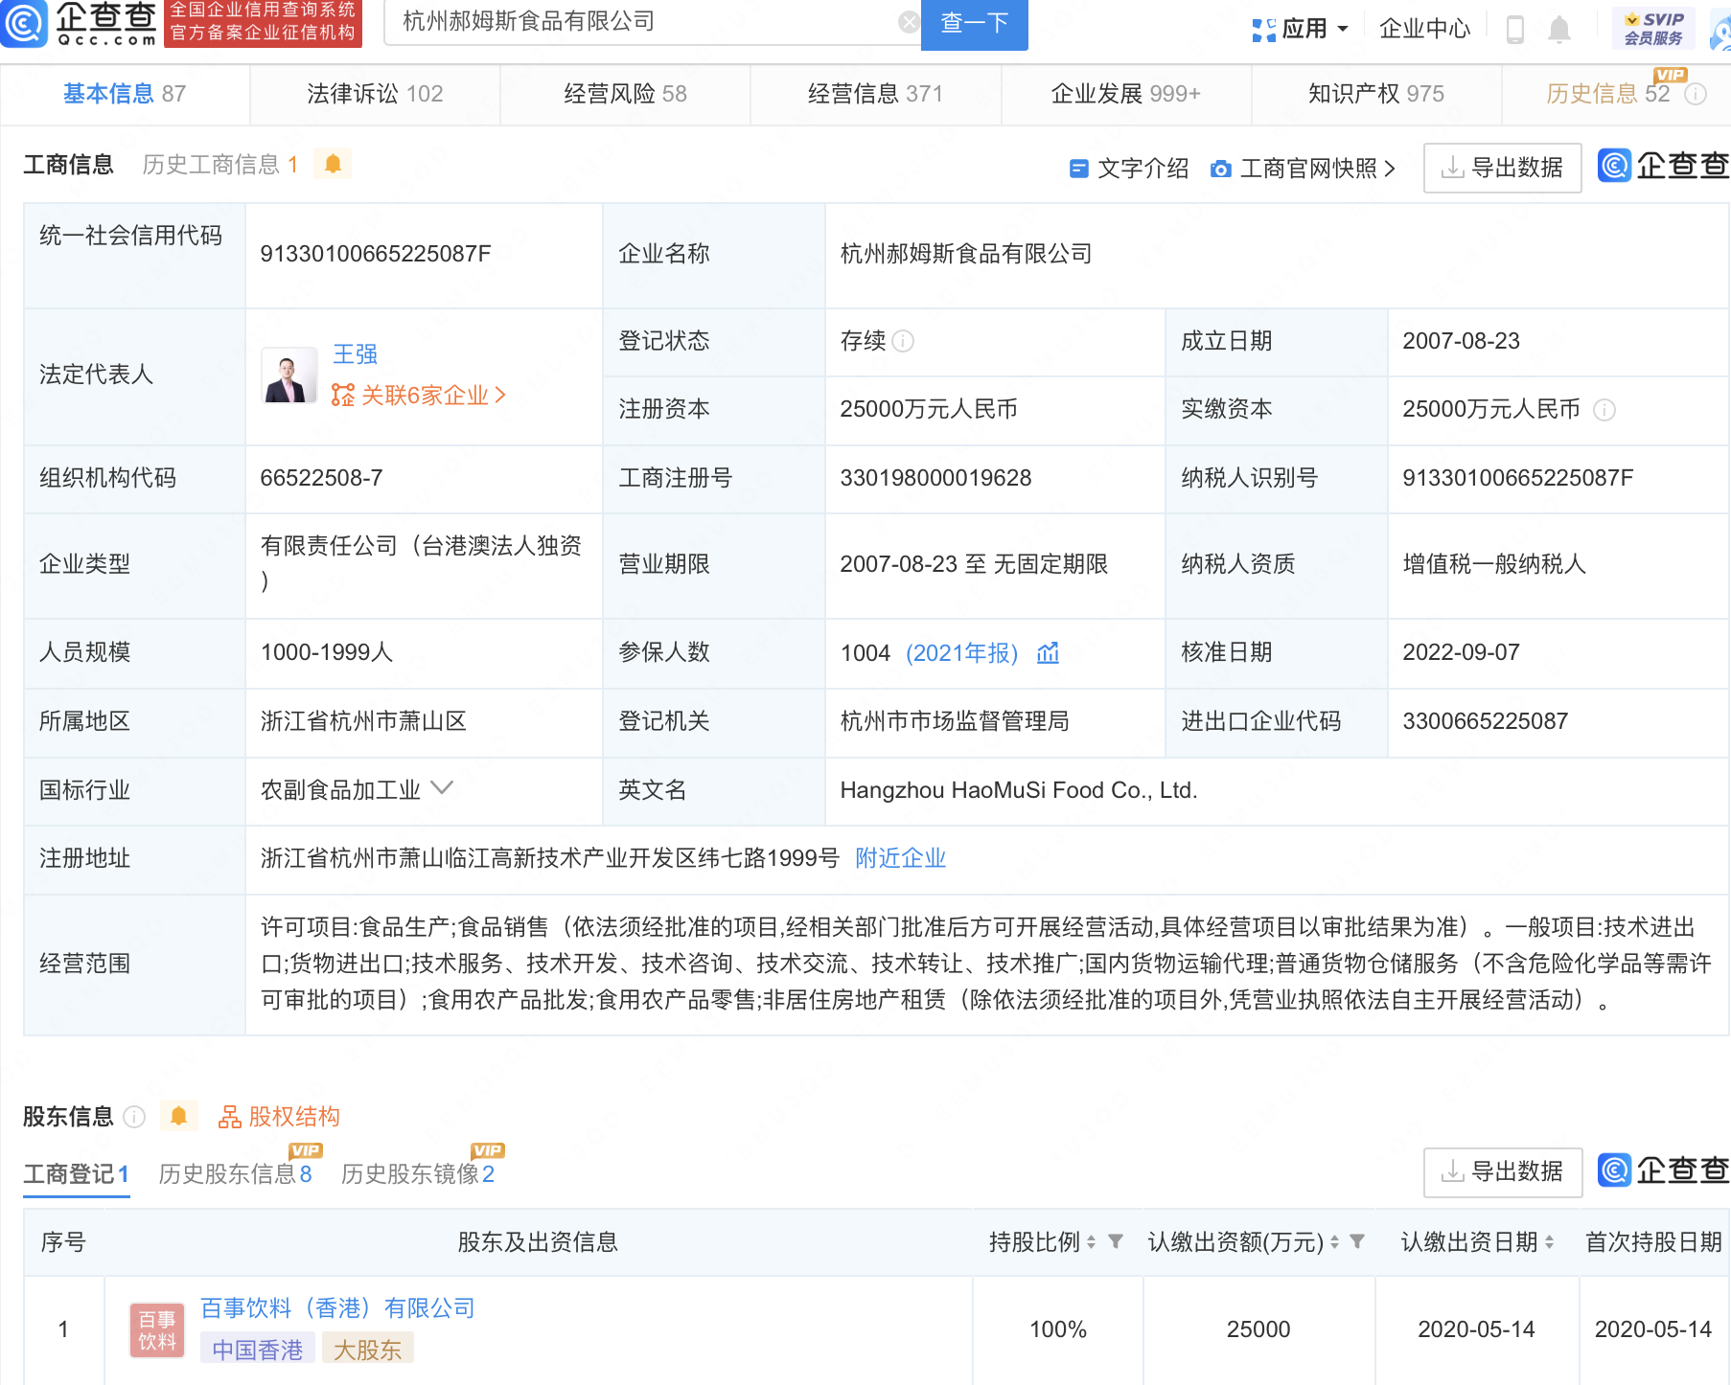Image resolution: width=1731 pixels, height=1385 pixels.
Task: Click the 中国香港 region tag
Action: pos(257,1350)
